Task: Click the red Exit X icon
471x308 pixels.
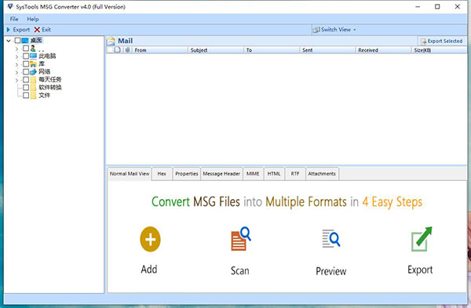Action: click(x=37, y=30)
